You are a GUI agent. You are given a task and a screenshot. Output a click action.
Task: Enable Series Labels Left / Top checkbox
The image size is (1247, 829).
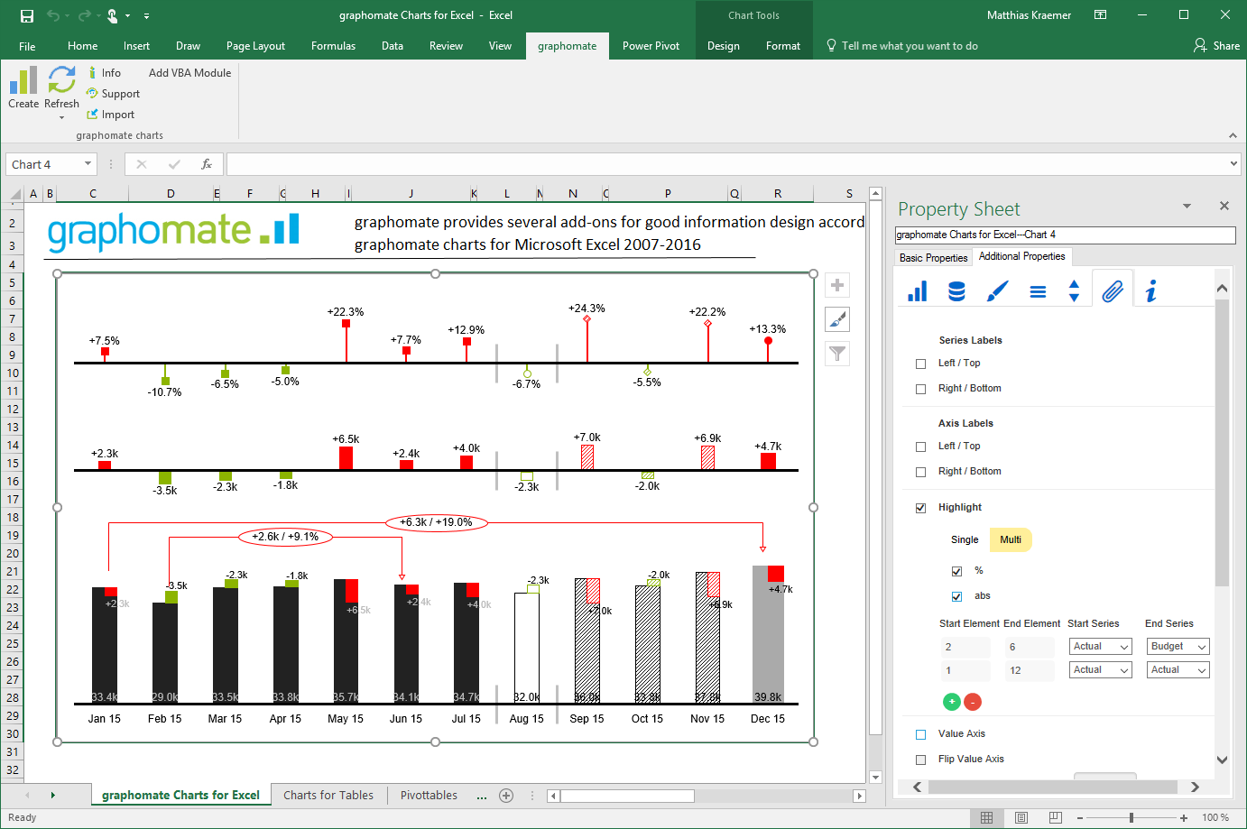tap(920, 364)
